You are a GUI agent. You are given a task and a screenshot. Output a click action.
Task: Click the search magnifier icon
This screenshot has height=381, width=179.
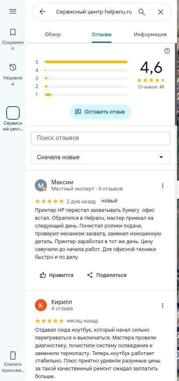142,12
